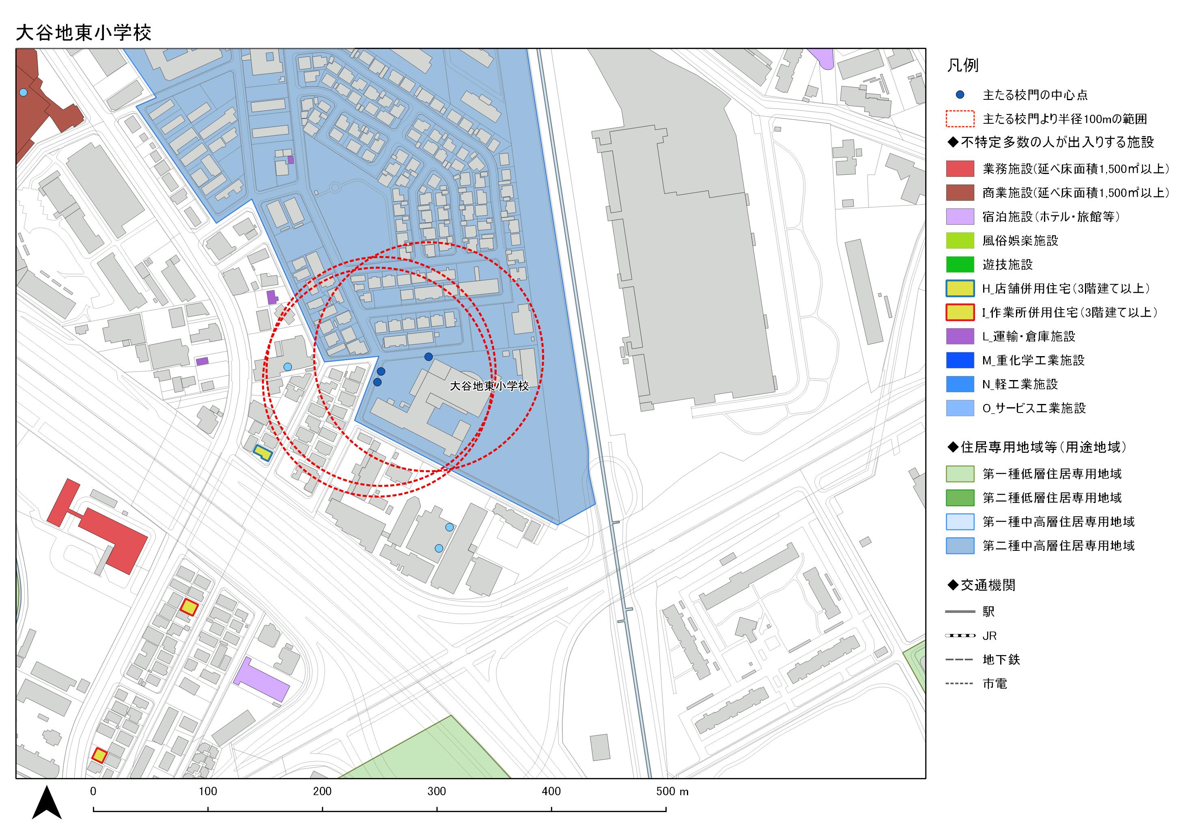Screen dimensions: 1186x838
Task: Click the green 遊技施設 legend swatch
Action: tap(960, 264)
